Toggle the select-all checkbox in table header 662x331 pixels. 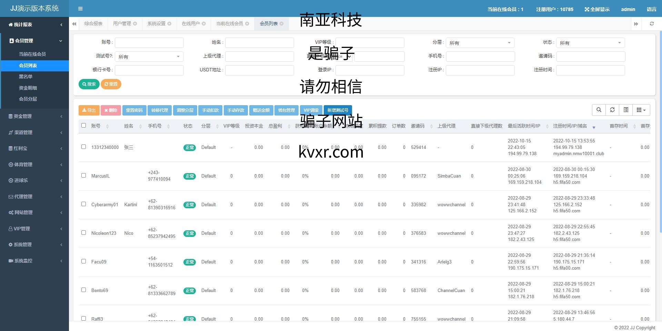click(x=83, y=126)
